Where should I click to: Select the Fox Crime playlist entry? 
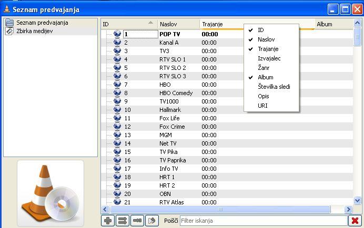172,127
